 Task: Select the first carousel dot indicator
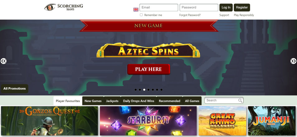tap(136, 90)
